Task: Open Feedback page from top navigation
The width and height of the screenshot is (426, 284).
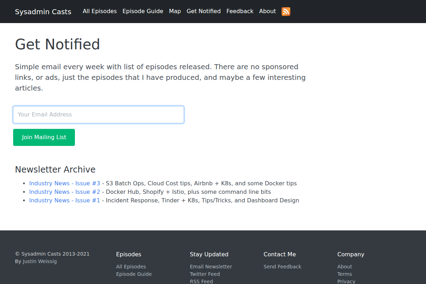Action: click(240, 11)
